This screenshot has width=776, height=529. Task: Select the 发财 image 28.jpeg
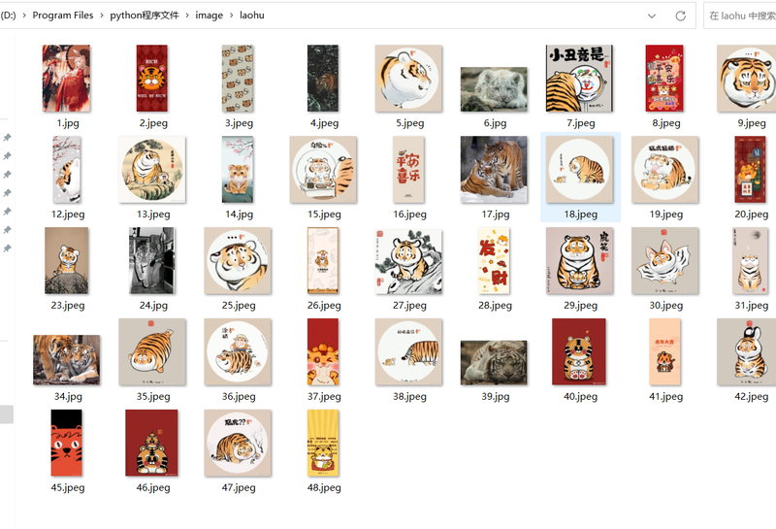coord(494,261)
